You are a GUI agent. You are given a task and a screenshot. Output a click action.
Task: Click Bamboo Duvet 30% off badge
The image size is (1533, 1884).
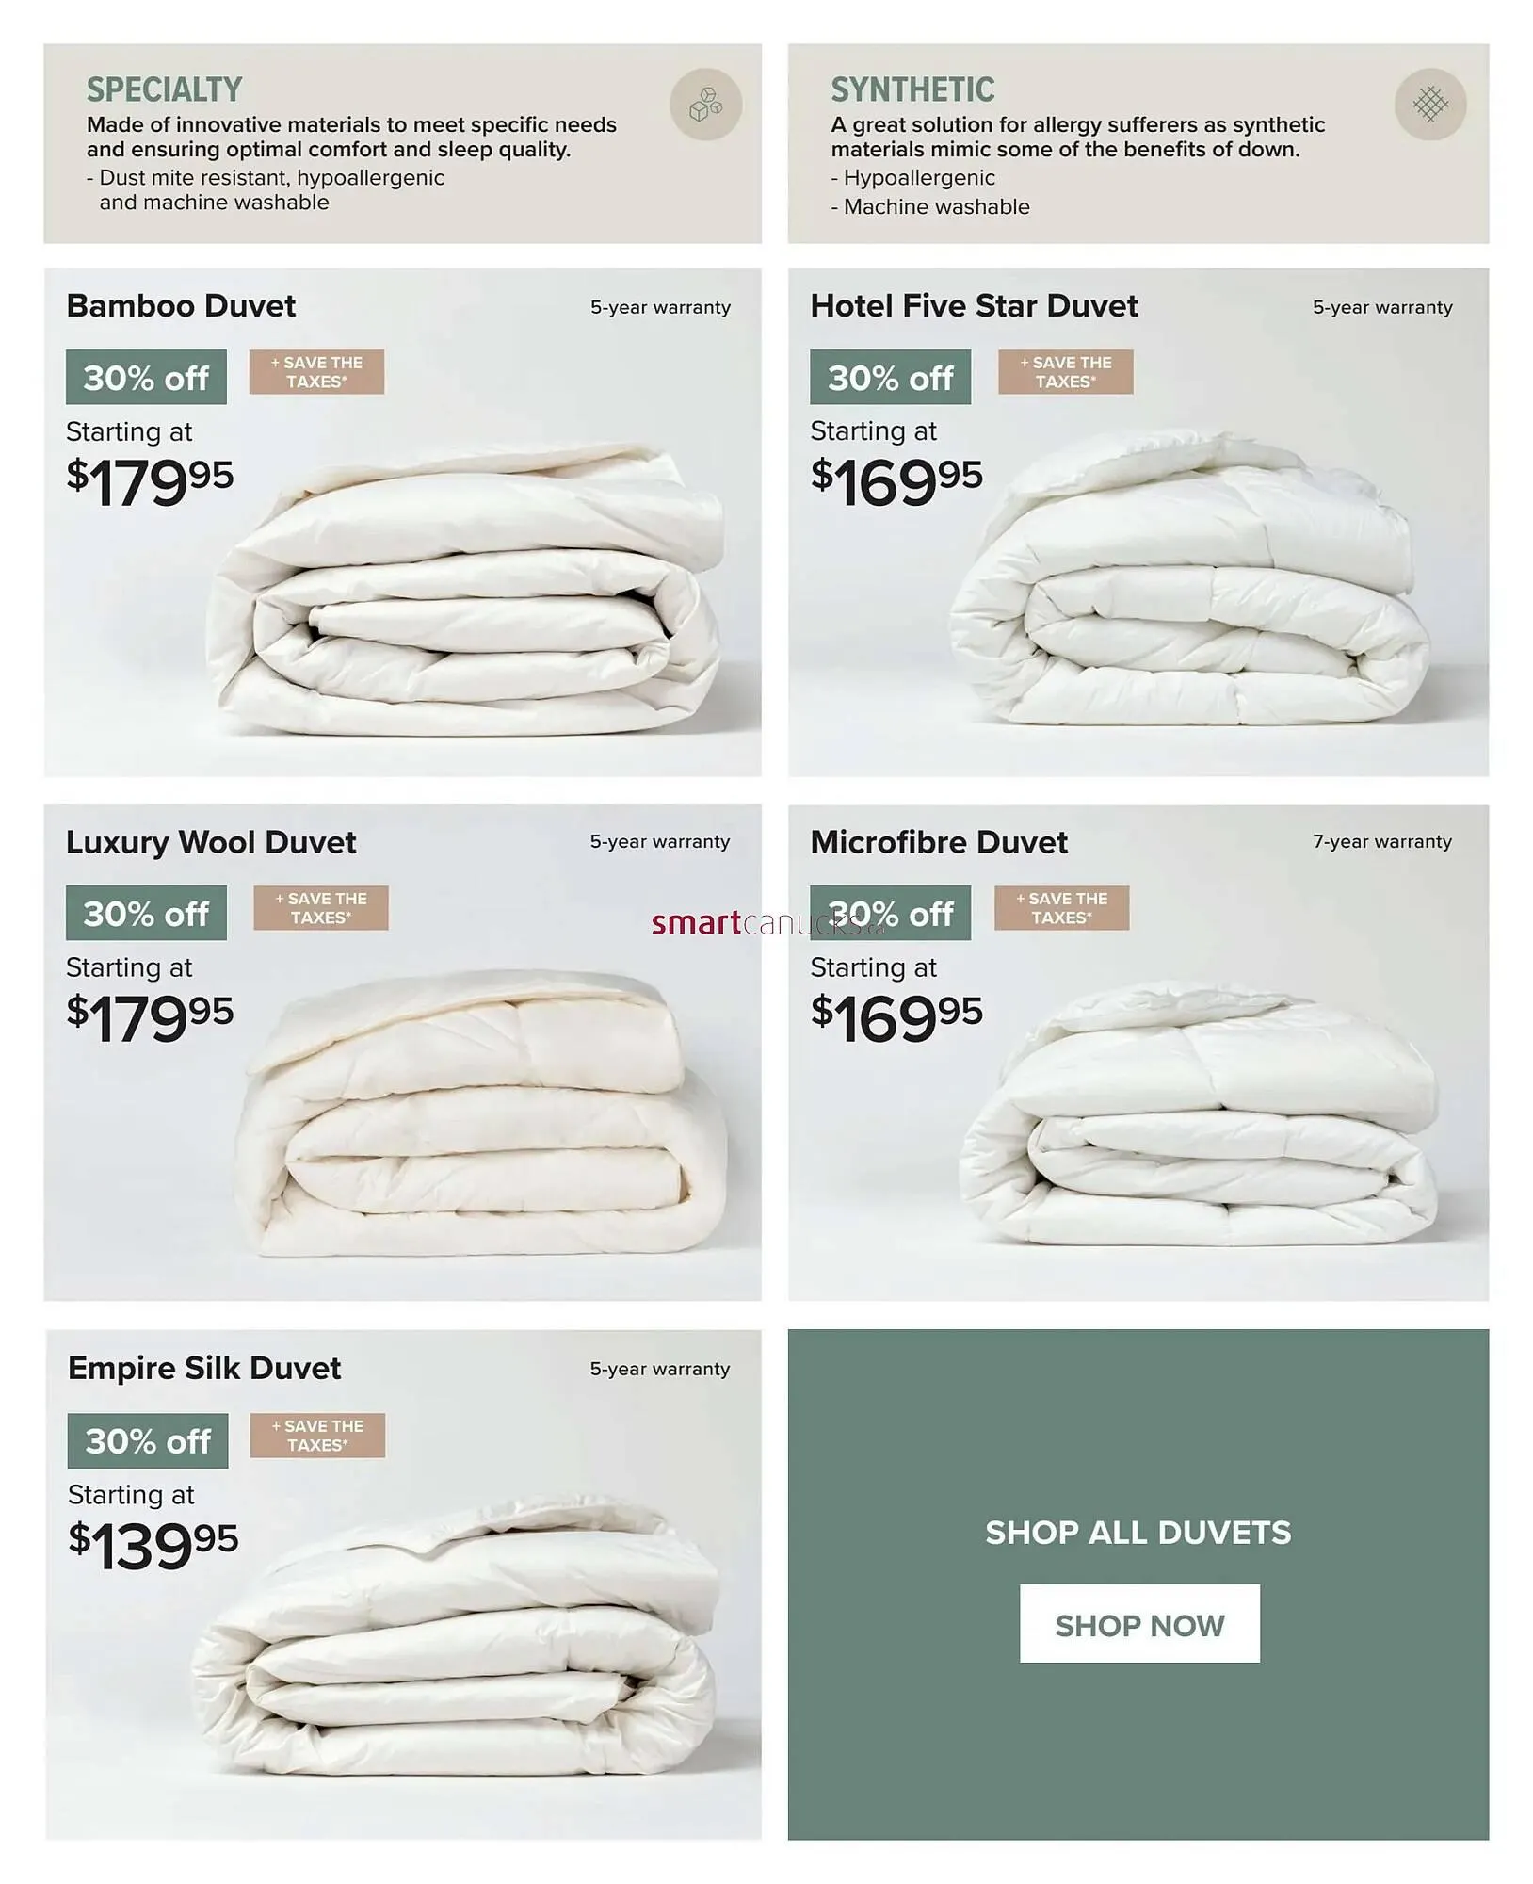[x=146, y=377]
